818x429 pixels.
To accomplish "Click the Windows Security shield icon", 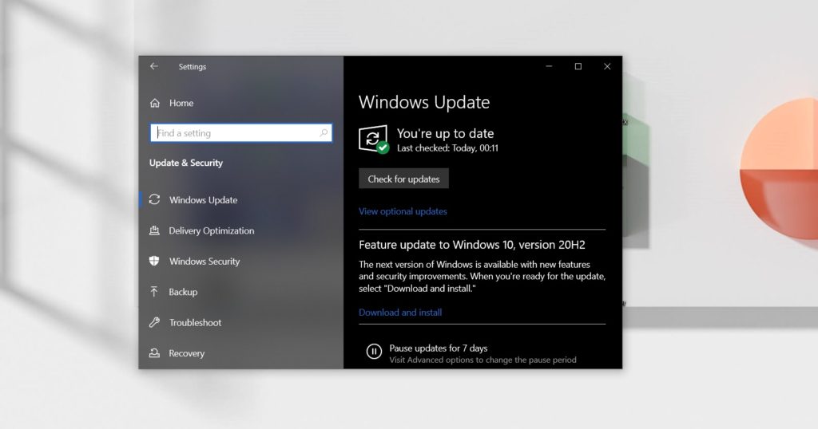I will [154, 262].
